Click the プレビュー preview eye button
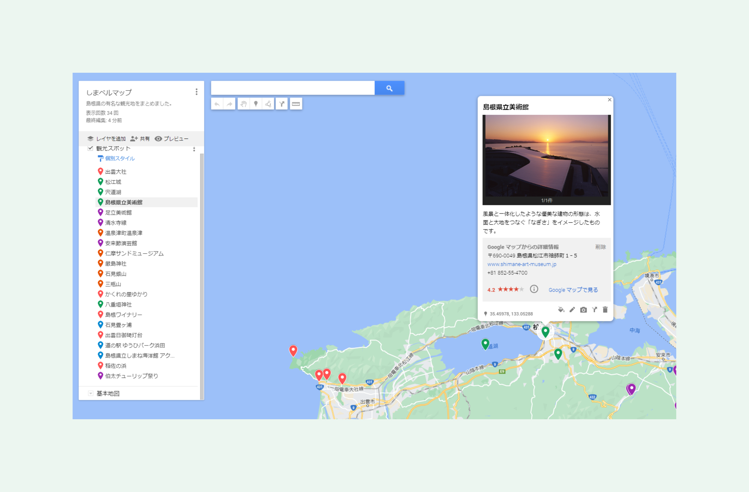749x492 pixels. 172,139
